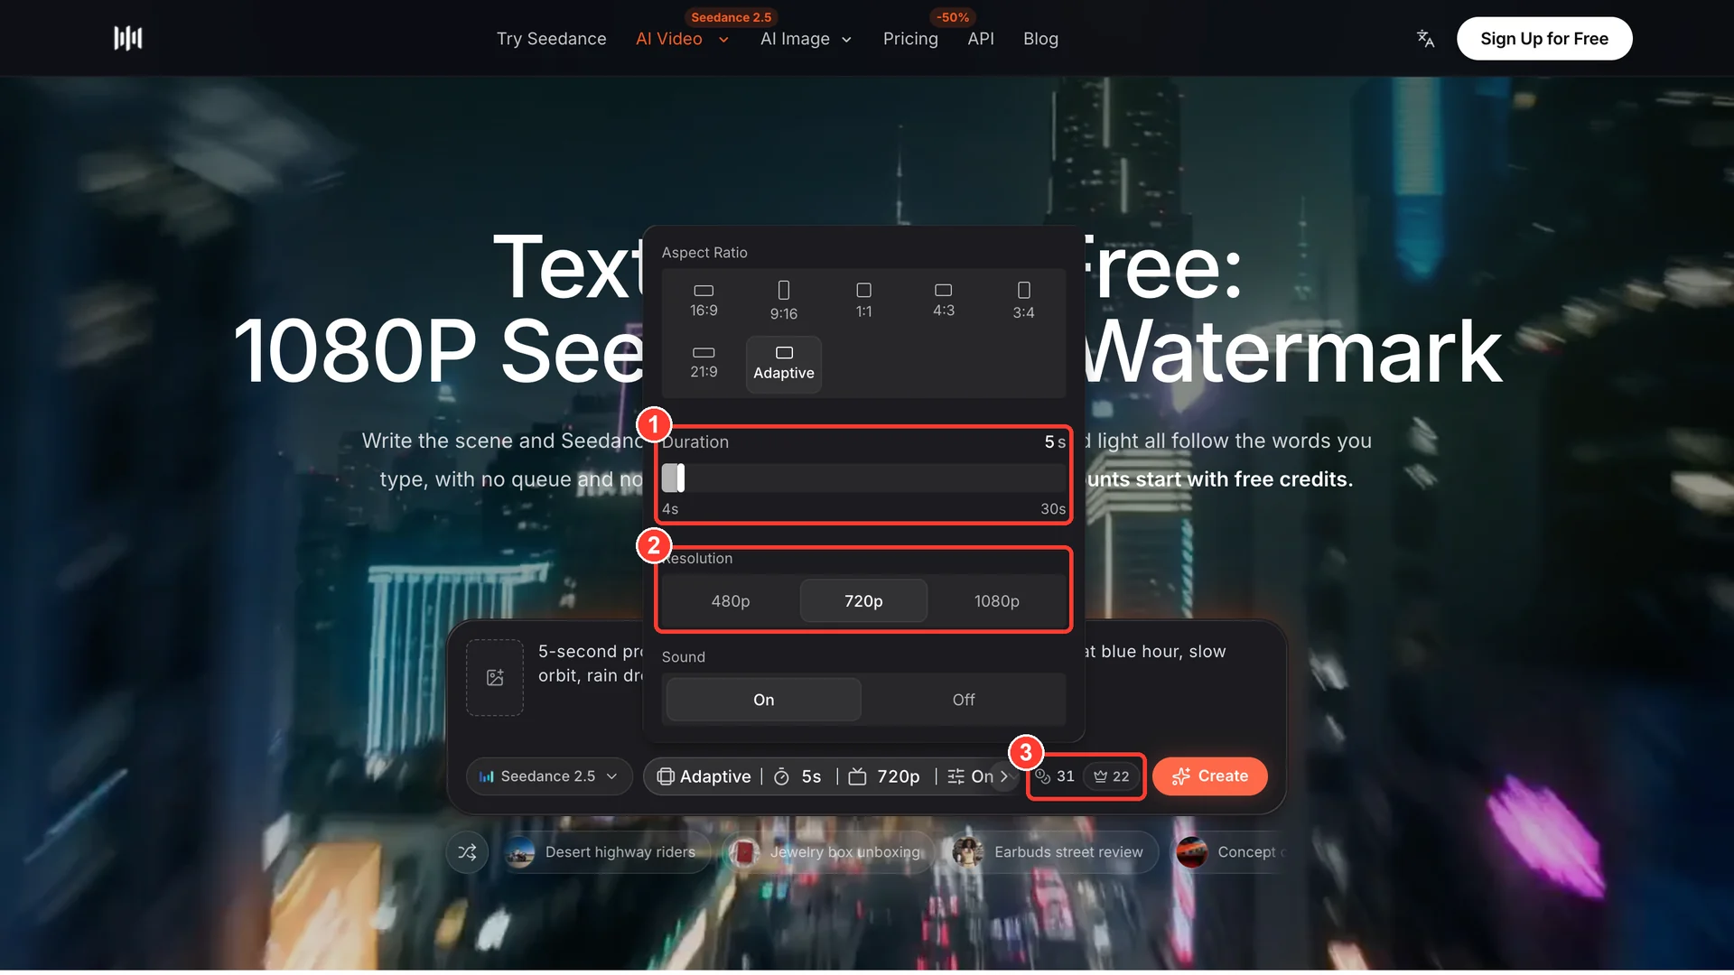Screen dimensions: 1734x975
Task: Click Sign Up for Free button
Action: pyautogui.click(x=1544, y=39)
